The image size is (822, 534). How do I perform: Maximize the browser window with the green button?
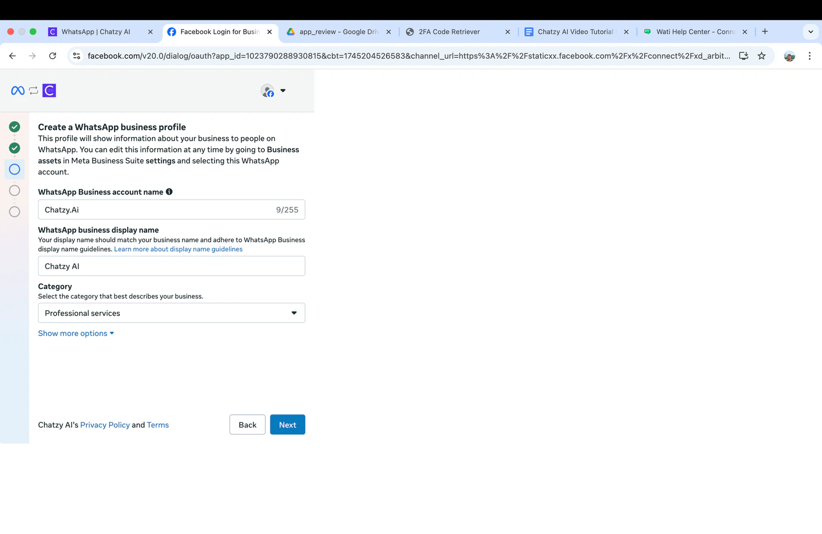click(x=33, y=32)
